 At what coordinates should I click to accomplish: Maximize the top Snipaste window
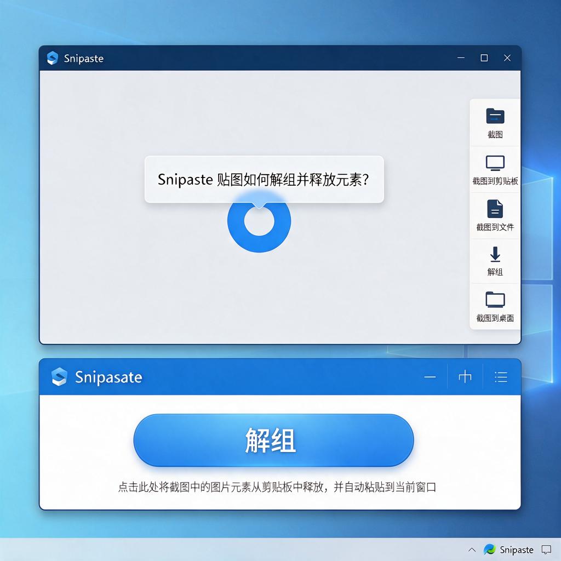coord(484,58)
